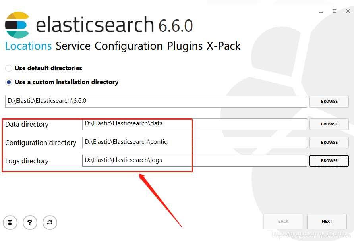The height and width of the screenshot is (241, 354).
Task: Go to the X-Pack step tab
Action: [224, 46]
